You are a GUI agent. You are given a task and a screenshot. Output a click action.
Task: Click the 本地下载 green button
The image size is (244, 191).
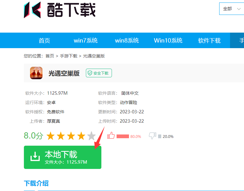pyautogui.click(x=63, y=157)
